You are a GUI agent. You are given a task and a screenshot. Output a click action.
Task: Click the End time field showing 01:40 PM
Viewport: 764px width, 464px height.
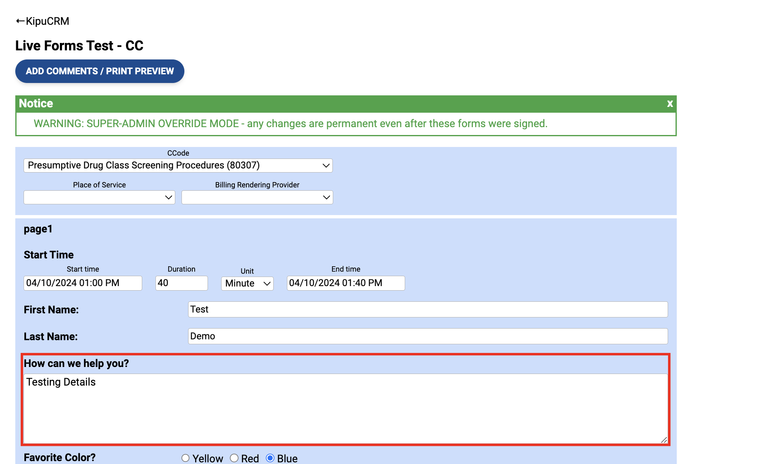[346, 283]
